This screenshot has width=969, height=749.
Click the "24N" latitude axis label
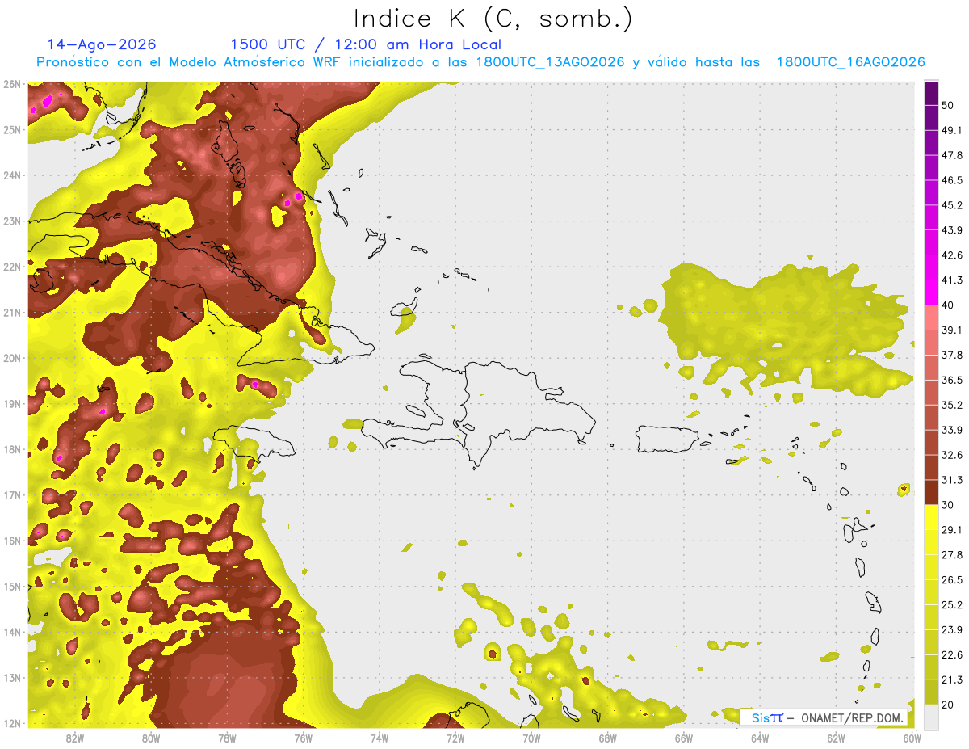(x=12, y=175)
